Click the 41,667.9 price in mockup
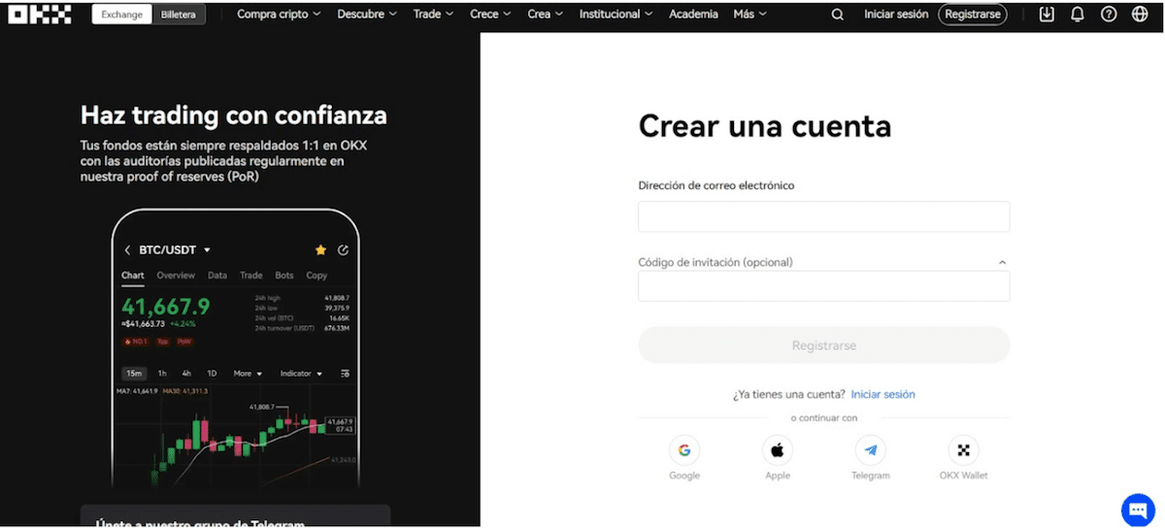 tap(165, 307)
